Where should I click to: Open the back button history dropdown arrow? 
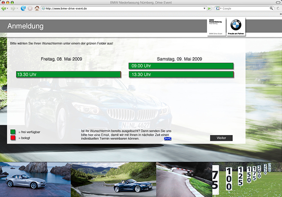pyautogui.click(x=8, y=8)
